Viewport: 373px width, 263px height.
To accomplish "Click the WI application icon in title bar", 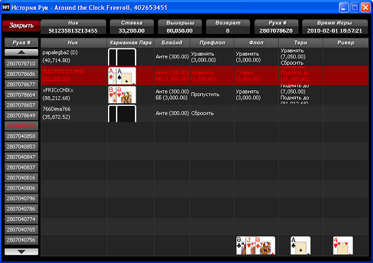I will tap(6, 7).
